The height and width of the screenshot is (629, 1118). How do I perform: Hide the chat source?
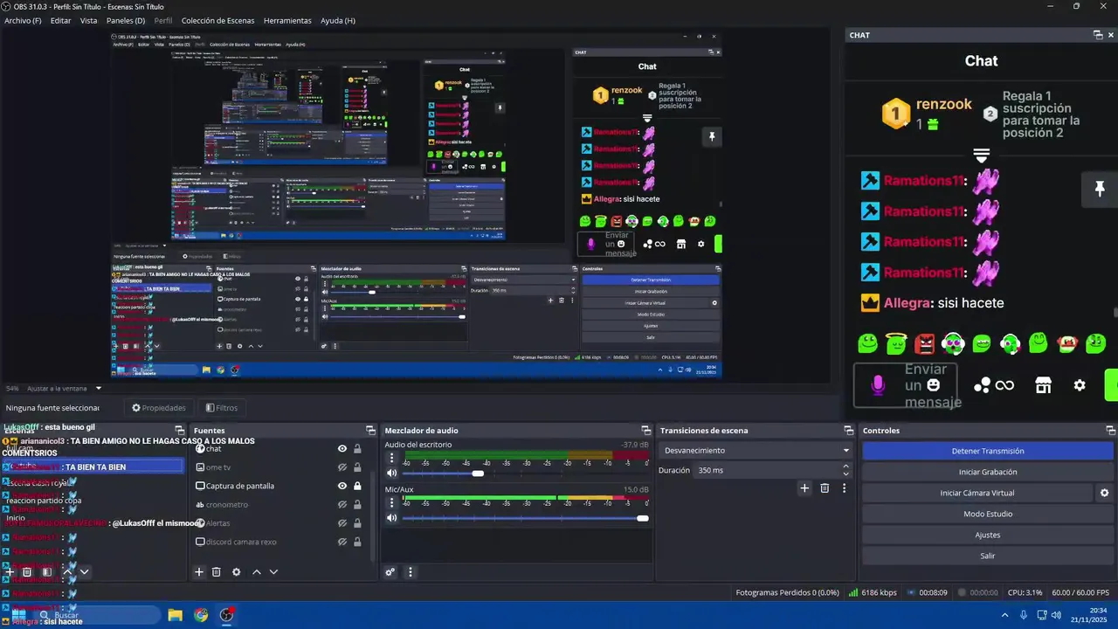[x=342, y=449]
